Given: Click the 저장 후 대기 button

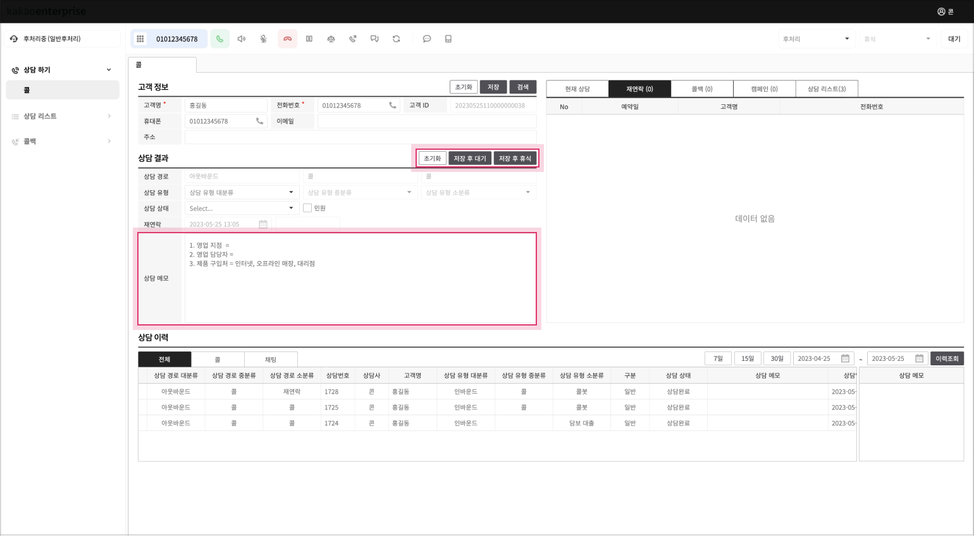Looking at the screenshot, I should (x=470, y=158).
